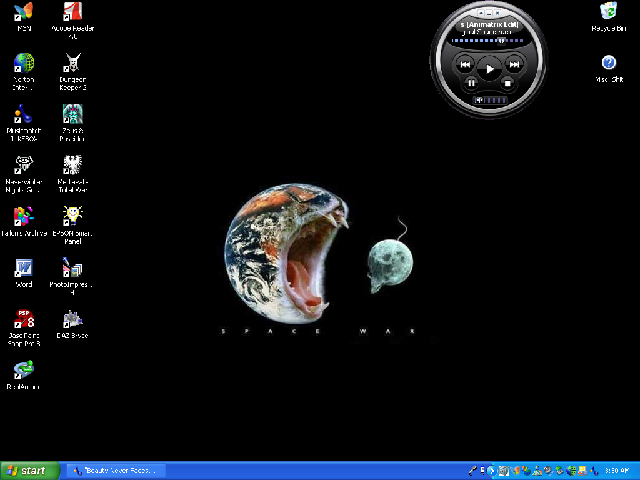Click the microphone tray icon

click(472, 471)
